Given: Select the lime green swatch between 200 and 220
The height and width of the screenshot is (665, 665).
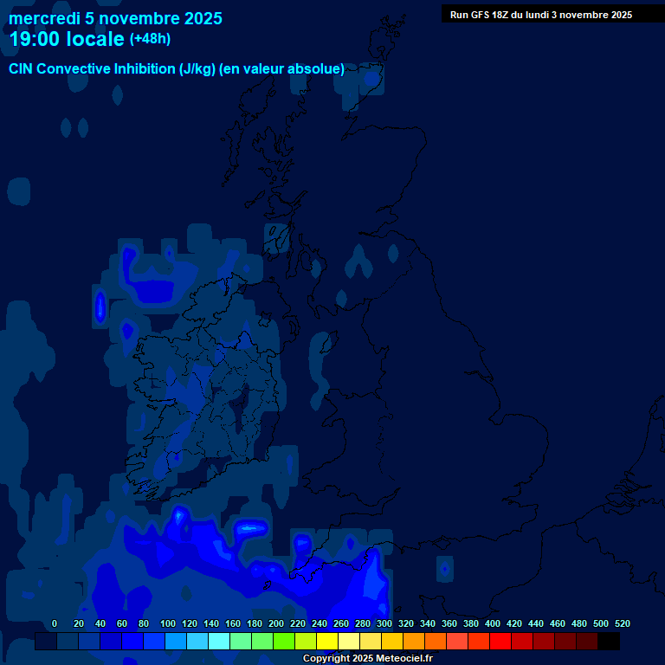Looking at the screenshot, I should [x=284, y=642].
